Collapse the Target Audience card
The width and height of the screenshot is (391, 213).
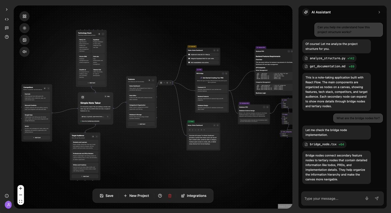click(96, 137)
